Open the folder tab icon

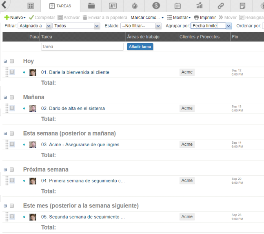point(91,6)
